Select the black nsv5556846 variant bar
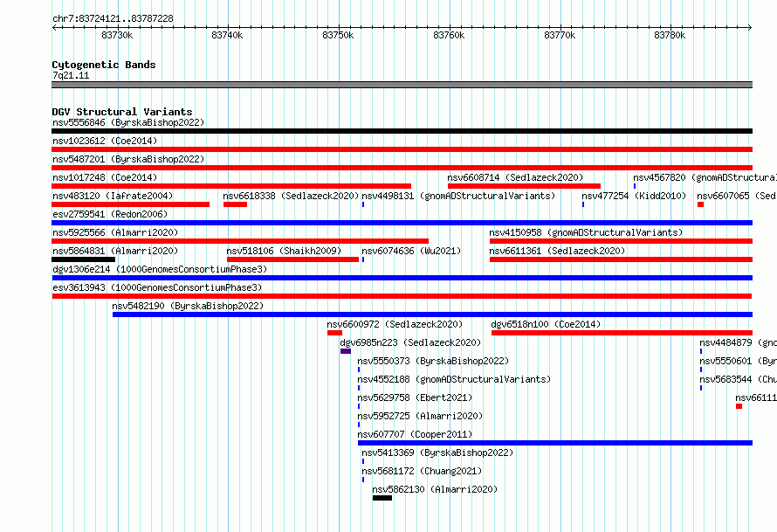Screen dimensions: 777x532 [402, 131]
